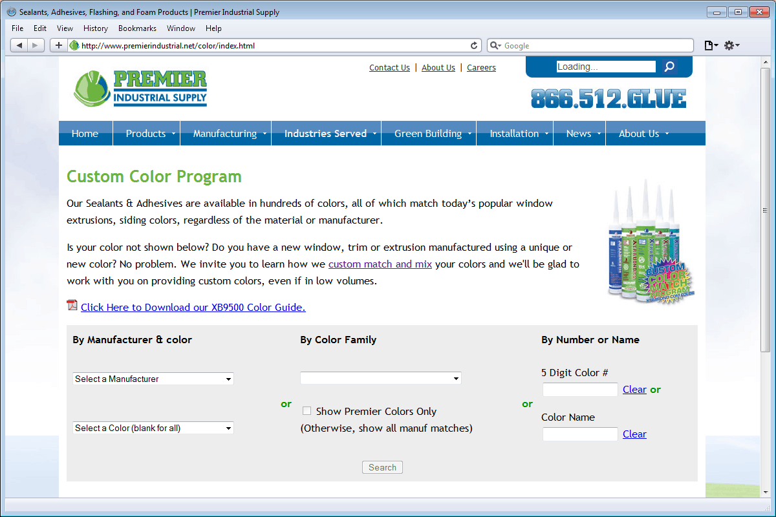This screenshot has height=517, width=776.
Task: Open the browser settings gear menu
Action: [x=731, y=45]
